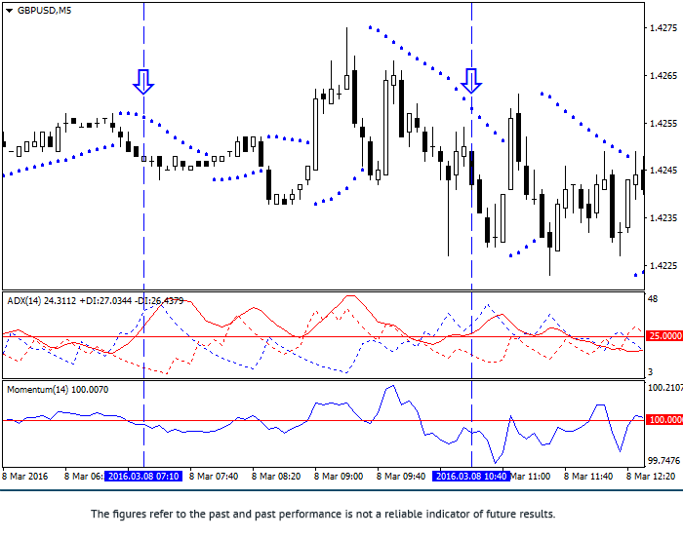This screenshot has height=538, width=683.
Task: Select the 2016.03.08 10:40 time marker
Action: click(x=471, y=477)
